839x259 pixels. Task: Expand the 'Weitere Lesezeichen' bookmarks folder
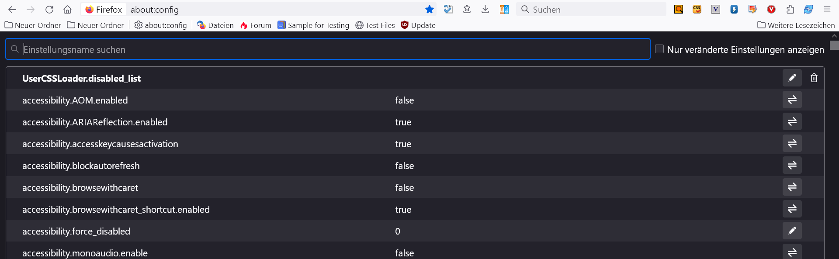click(x=796, y=25)
